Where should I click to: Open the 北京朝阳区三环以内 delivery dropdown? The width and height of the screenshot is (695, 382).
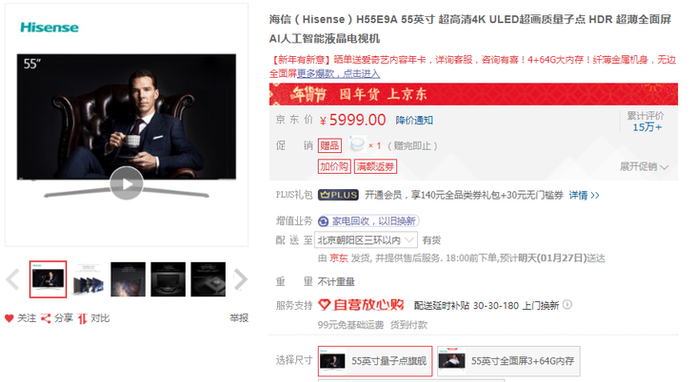(366, 239)
